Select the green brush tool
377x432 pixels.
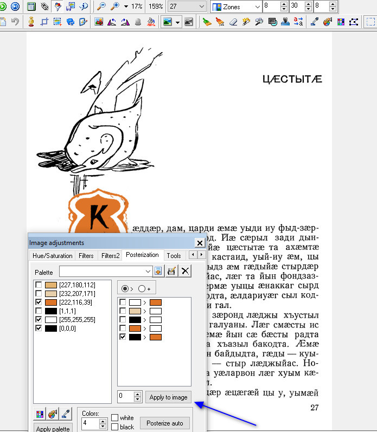coord(207,22)
